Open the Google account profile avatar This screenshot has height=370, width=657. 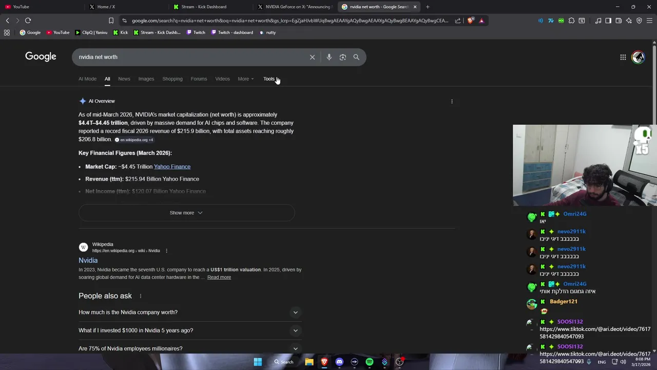tap(638, 57)
